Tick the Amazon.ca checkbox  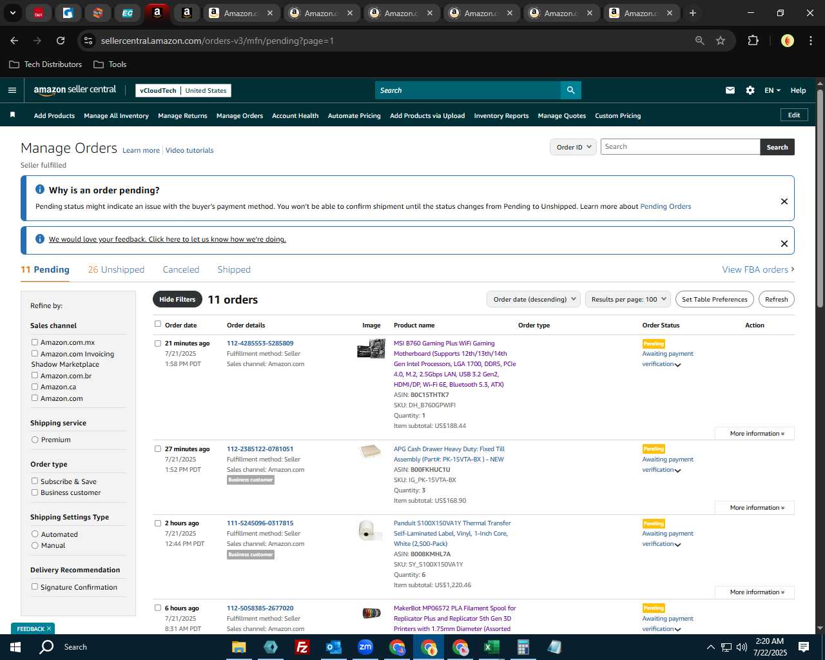point(35,387)
